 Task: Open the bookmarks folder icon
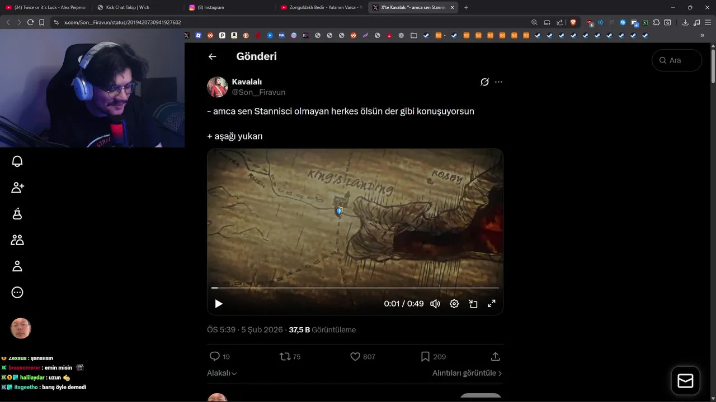[413, 35]
